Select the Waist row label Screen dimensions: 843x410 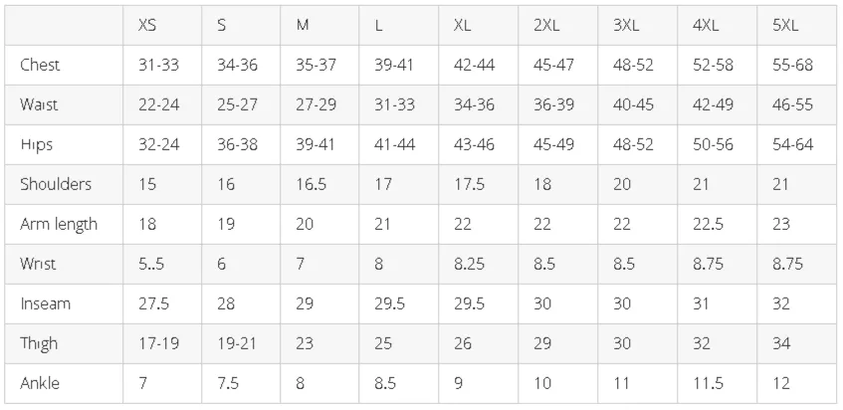(39, 104)
